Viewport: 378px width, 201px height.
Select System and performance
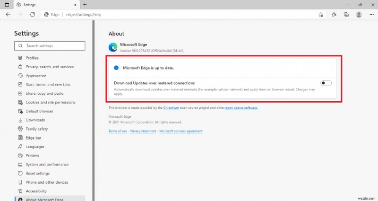(47, 165)
